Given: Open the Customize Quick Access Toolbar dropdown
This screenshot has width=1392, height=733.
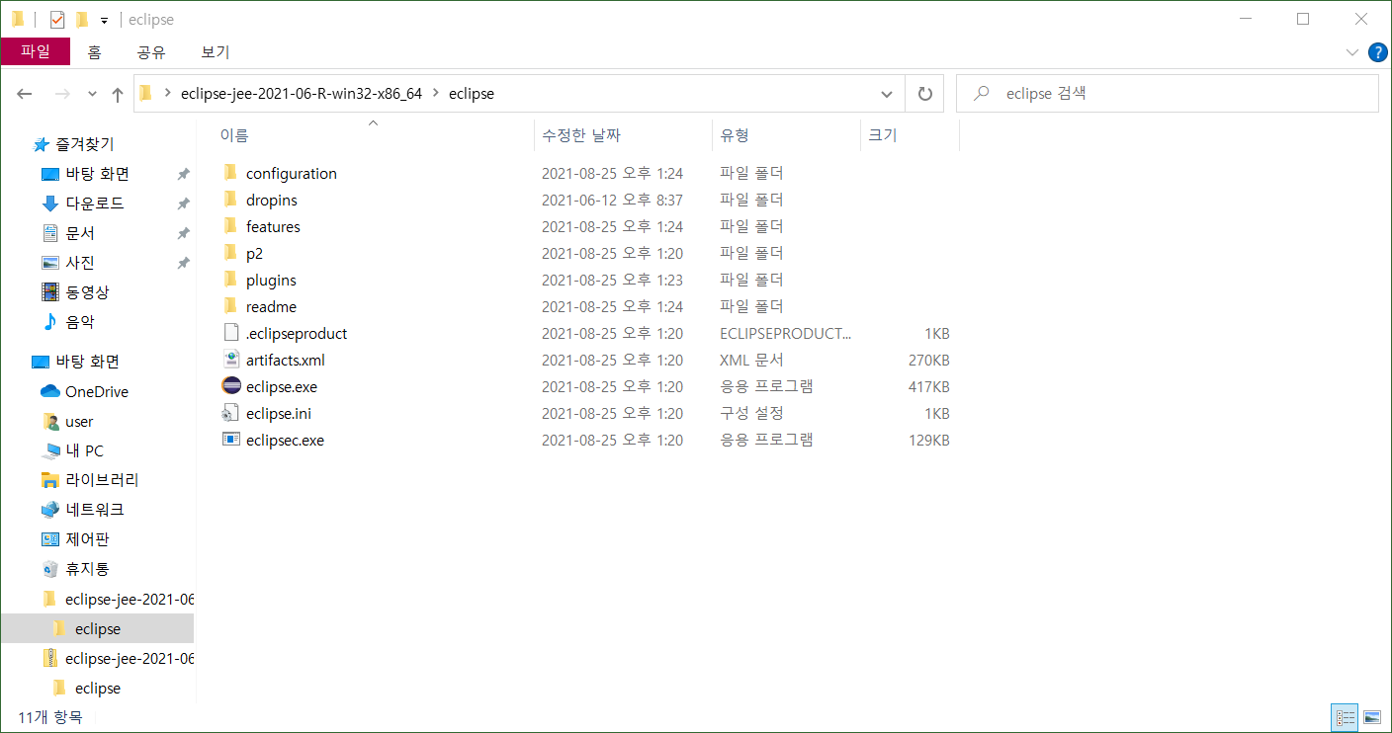Looking at the screenshot, I should pos(104,21).
